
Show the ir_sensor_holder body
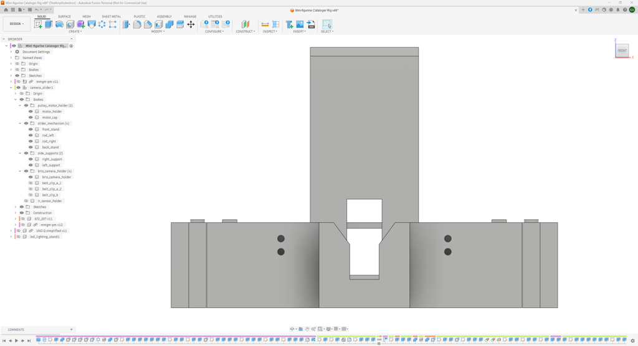tap(26, 201)
